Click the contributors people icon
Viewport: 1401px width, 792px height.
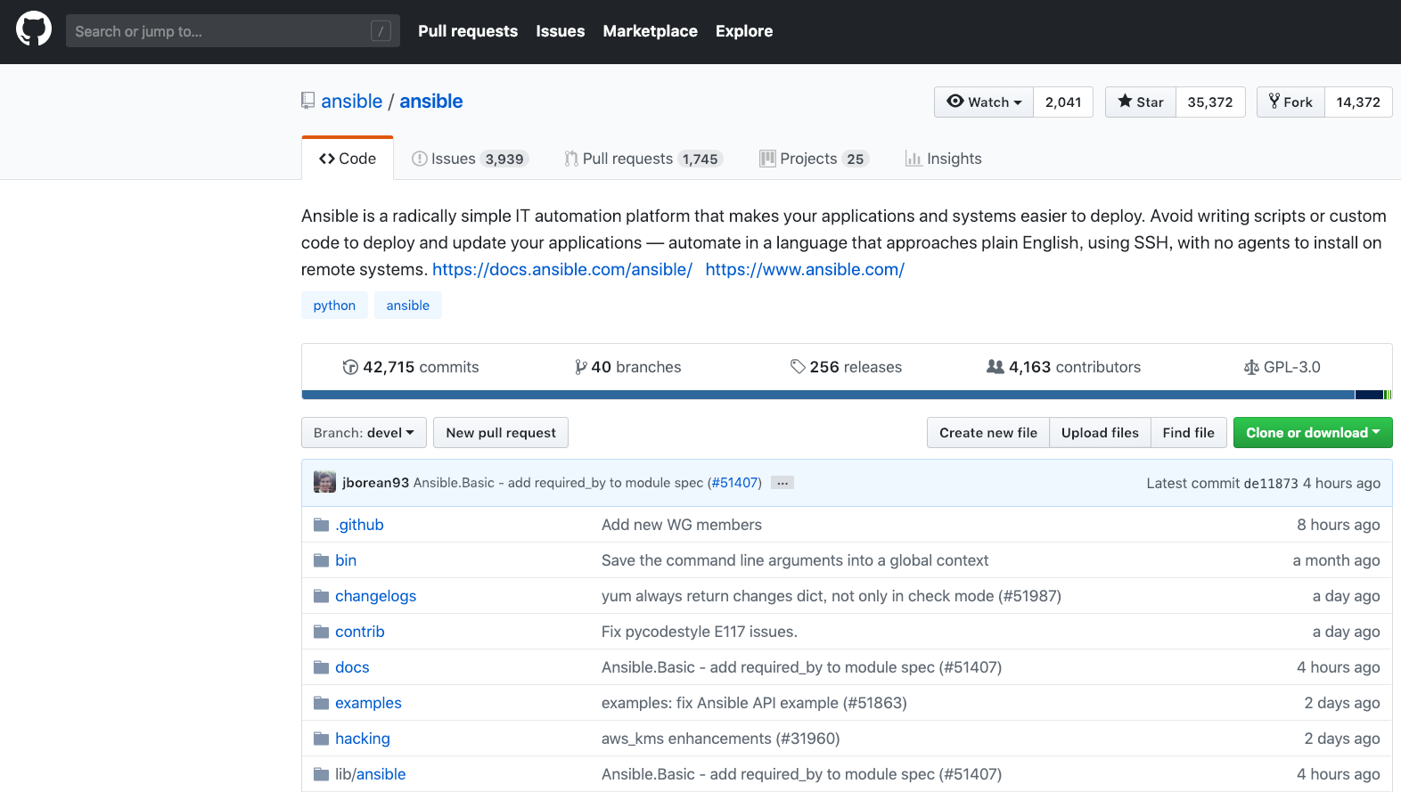pyautogui.click(x=995, y=366)
